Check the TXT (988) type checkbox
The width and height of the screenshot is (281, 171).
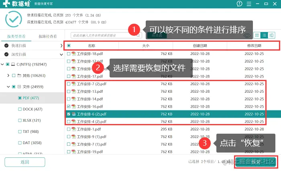(x=20, y=132)
